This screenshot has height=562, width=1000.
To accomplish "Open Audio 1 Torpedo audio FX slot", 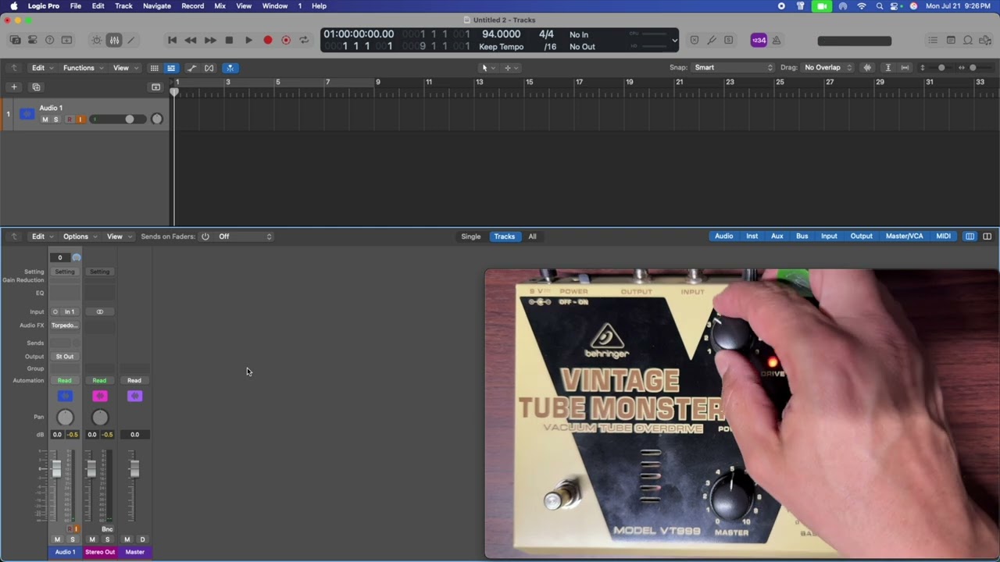I will (65, 325).
